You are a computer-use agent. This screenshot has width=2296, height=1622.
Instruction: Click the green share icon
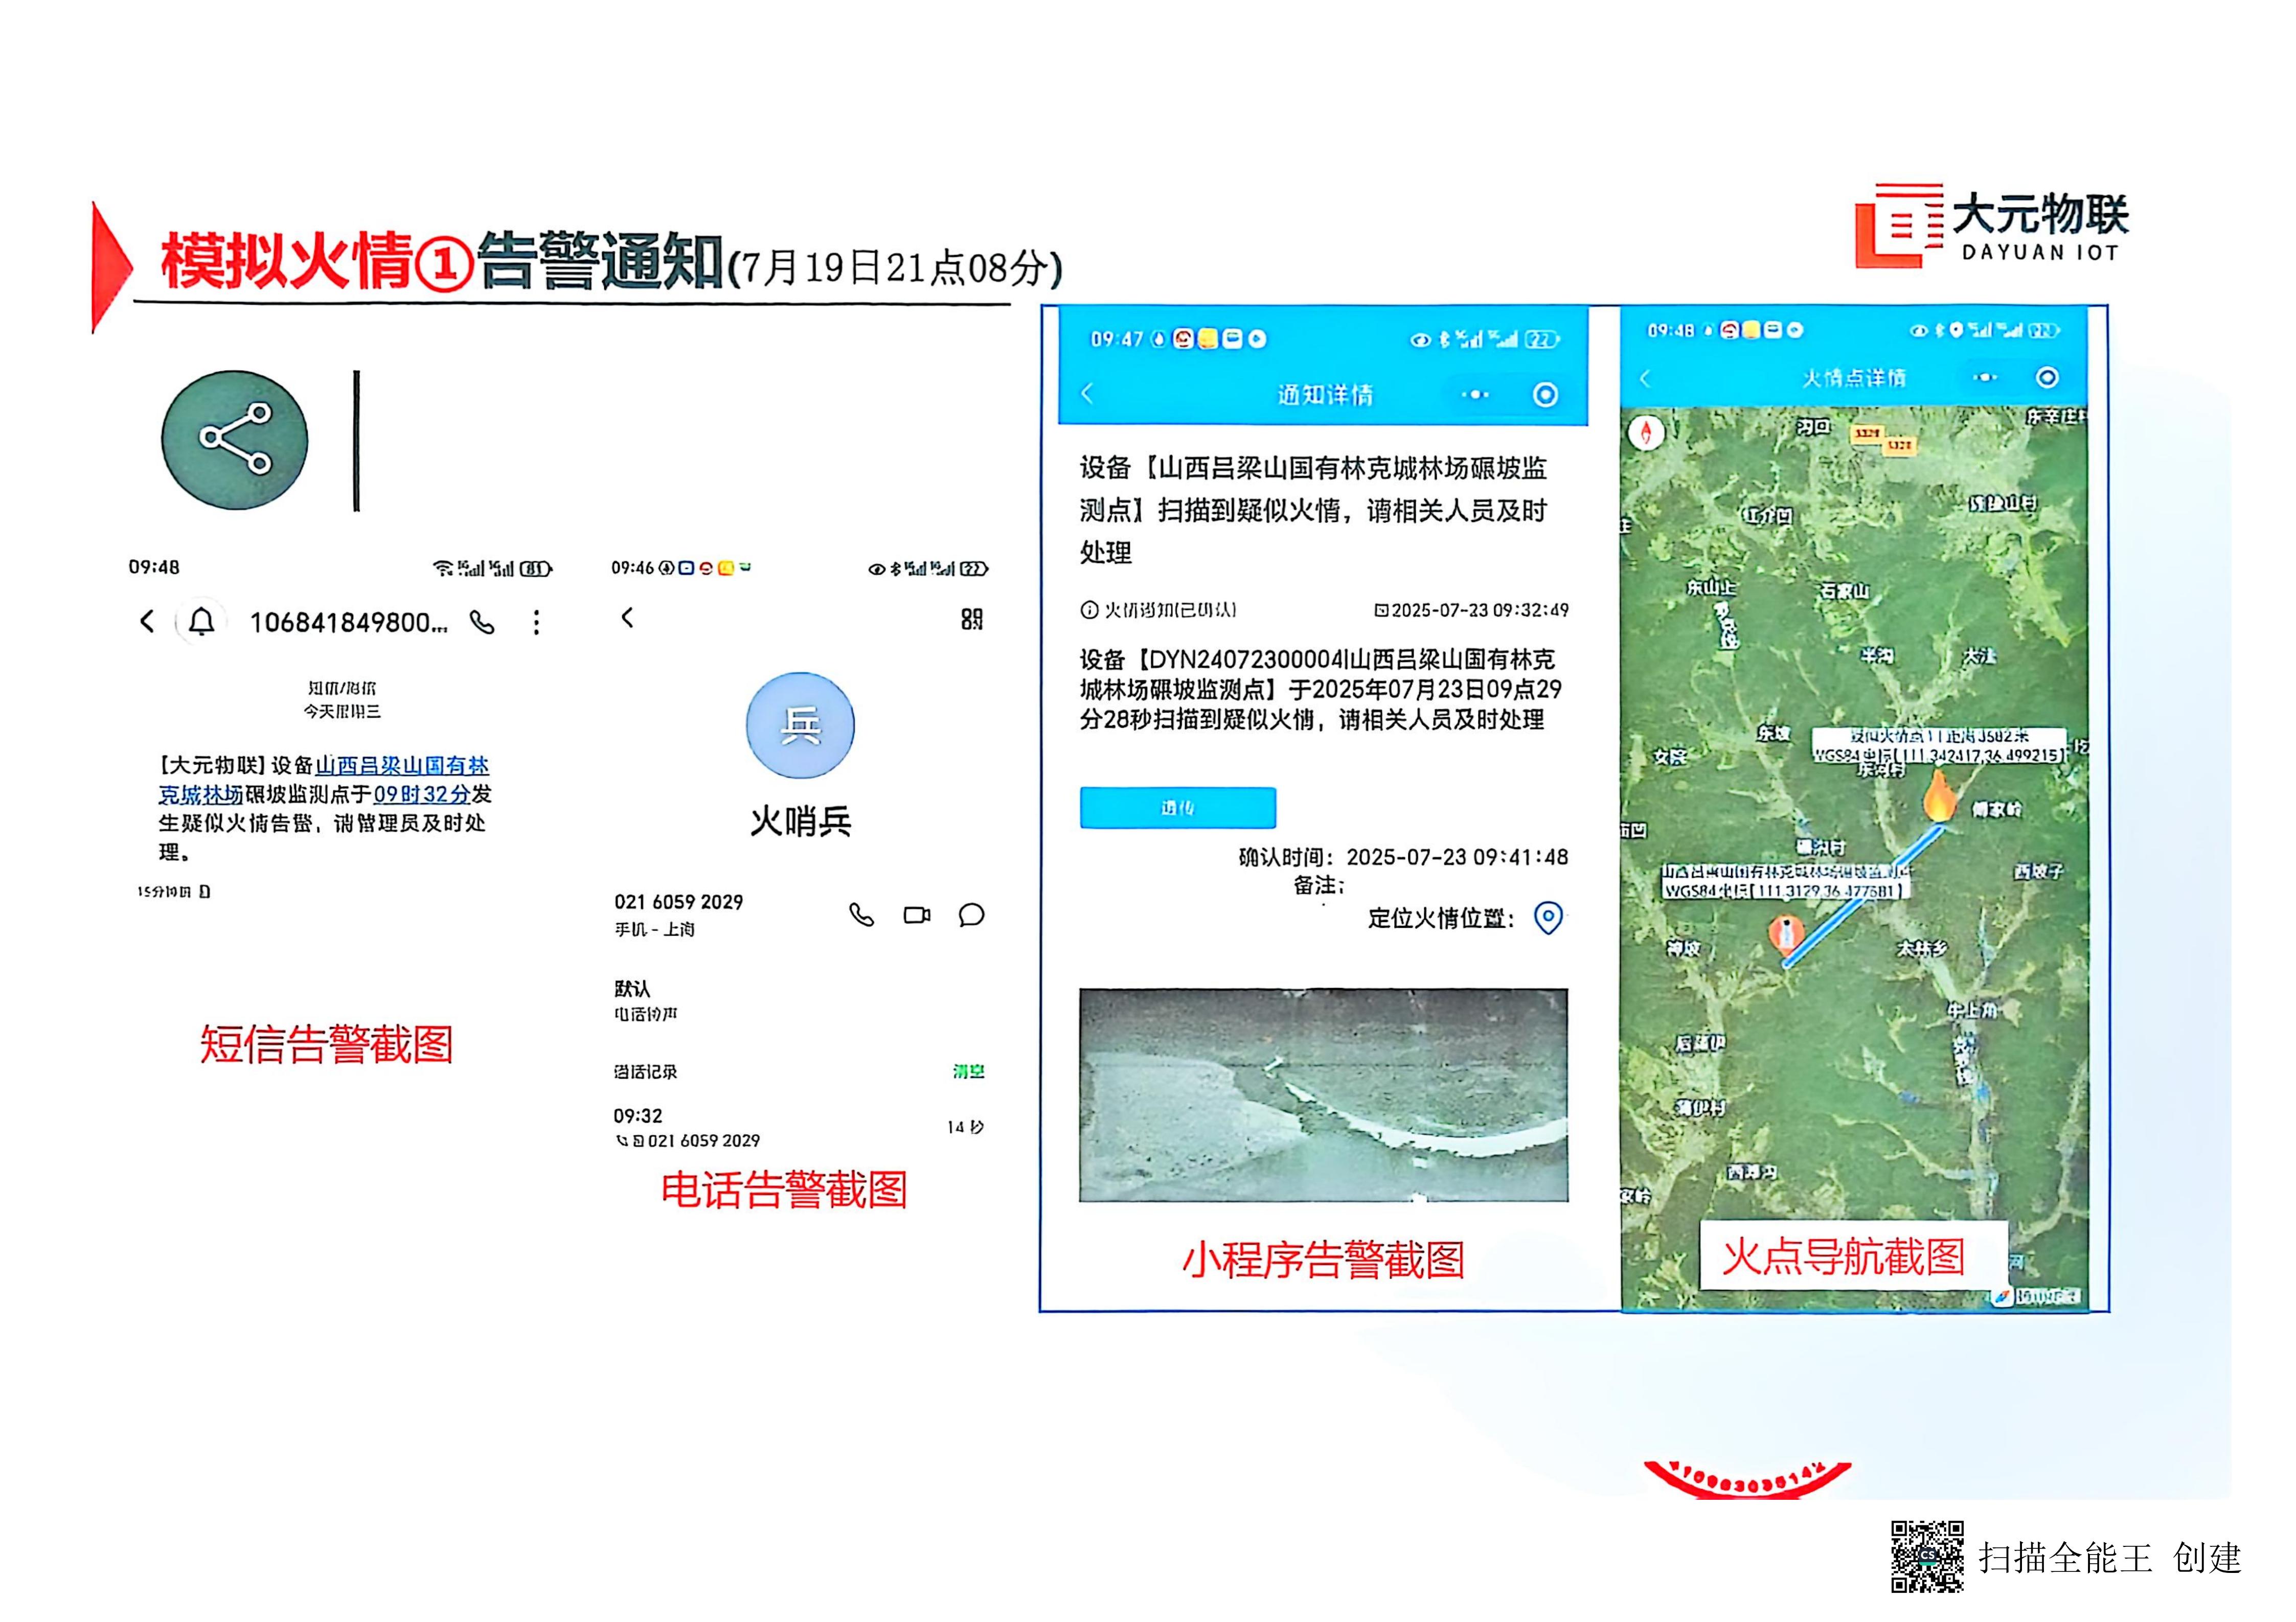(x=234, y=440)
